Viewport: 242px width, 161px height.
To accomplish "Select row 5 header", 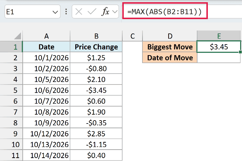I will point(11,90).
